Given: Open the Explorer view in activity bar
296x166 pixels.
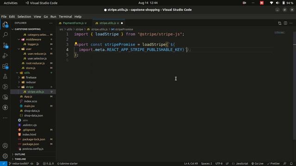Looking at the screenshot, I should click(x=5, y=24).
